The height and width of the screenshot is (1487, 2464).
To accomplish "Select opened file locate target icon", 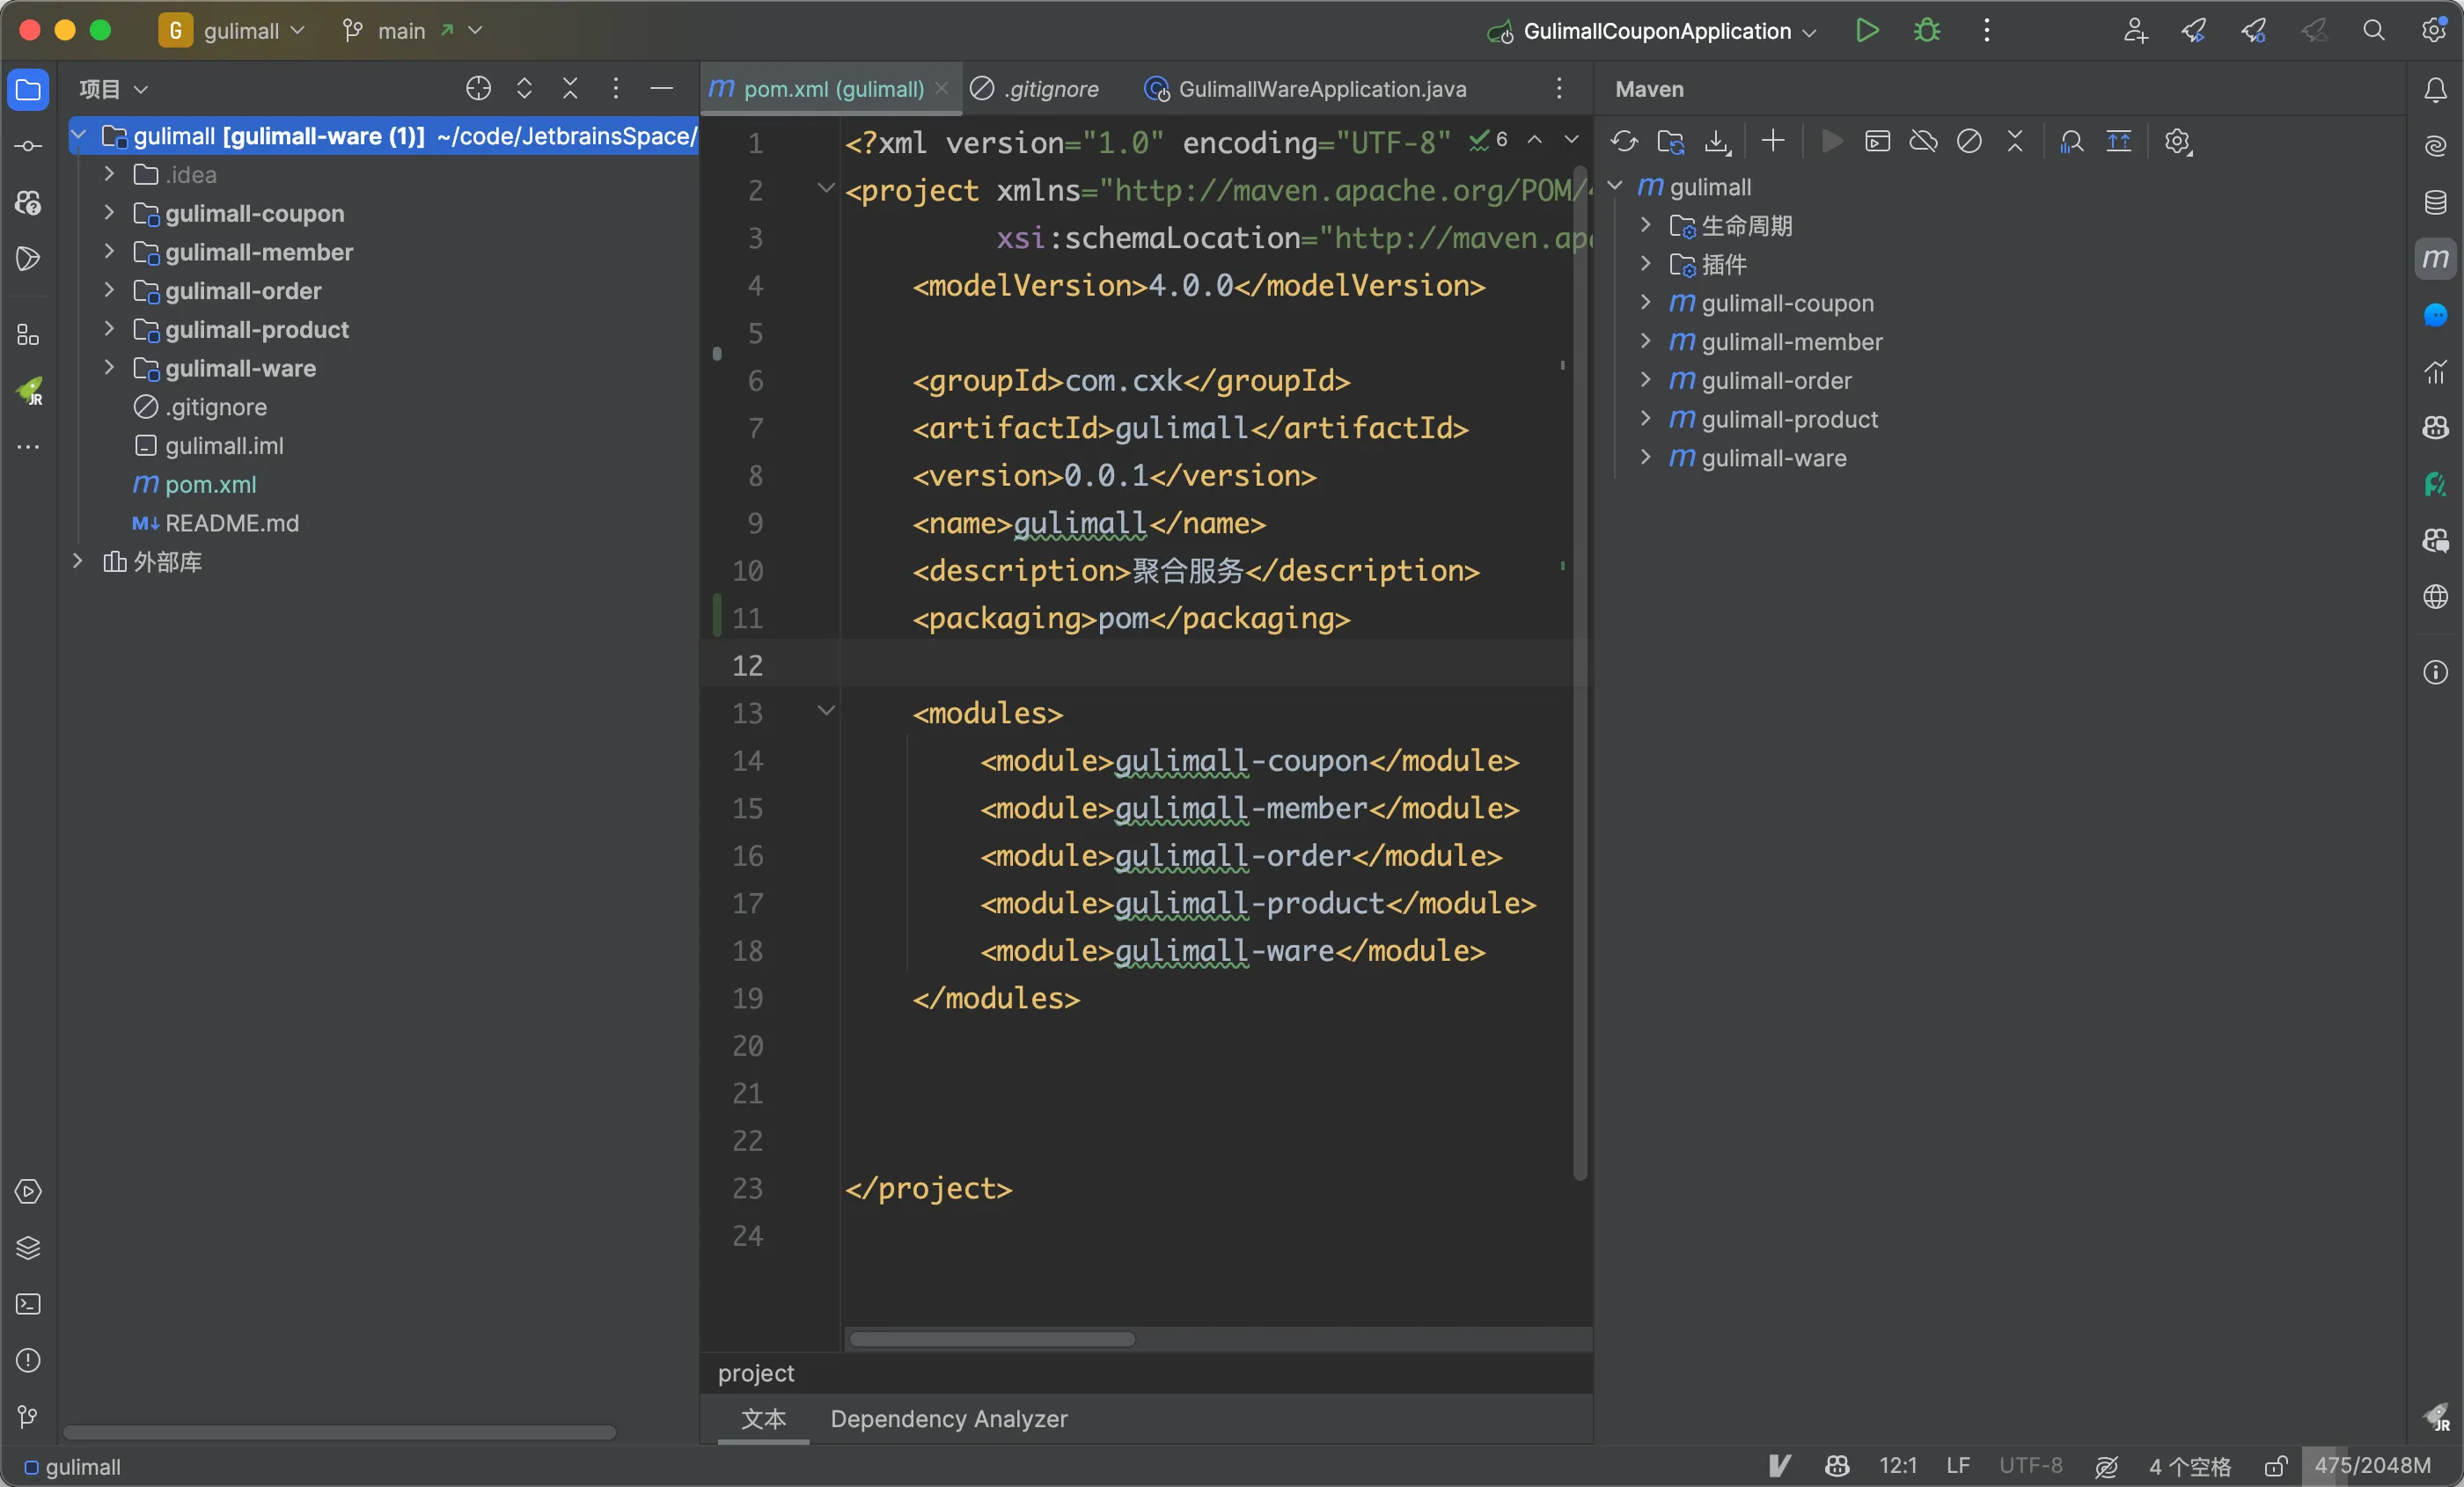I will pos(478,89).
